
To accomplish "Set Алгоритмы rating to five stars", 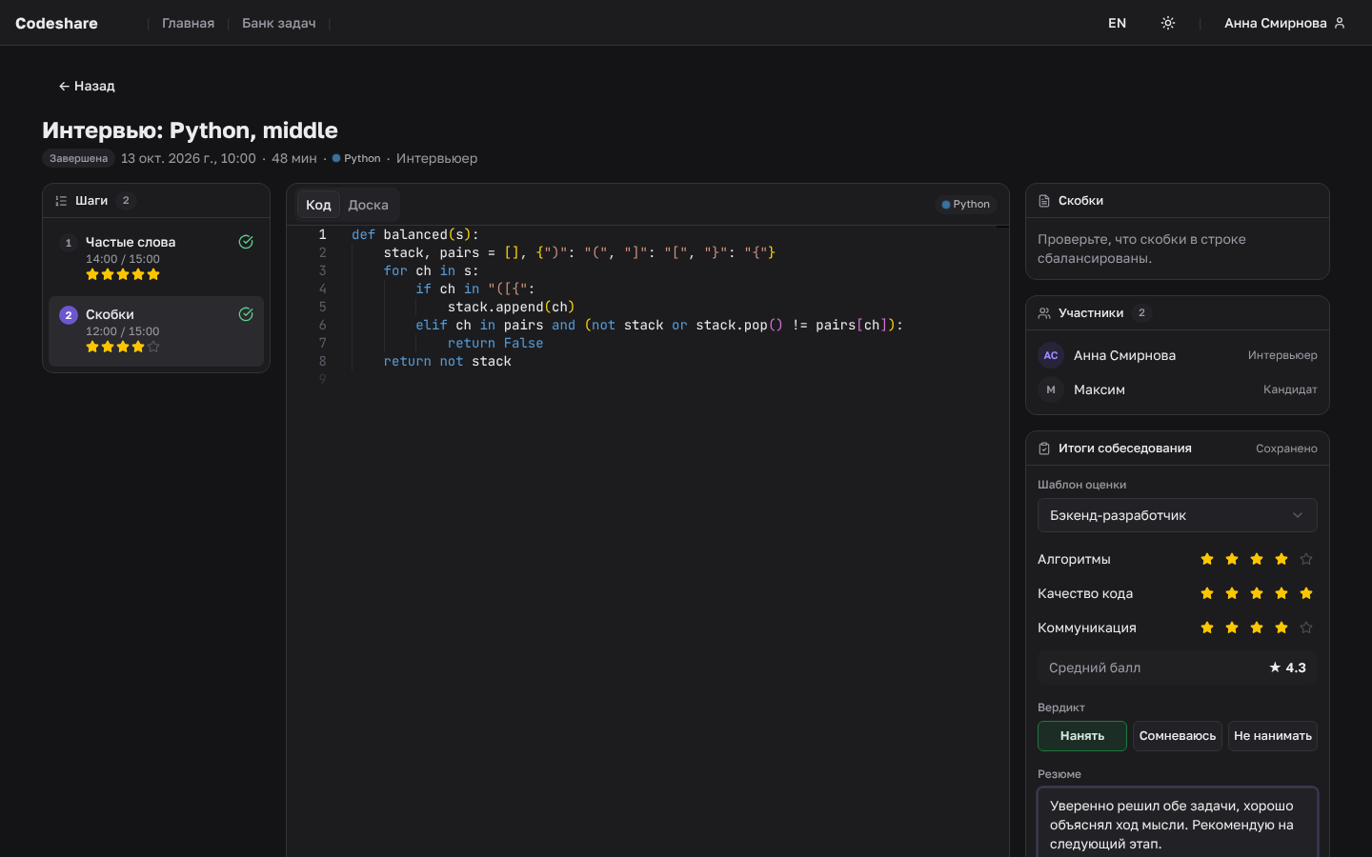I will 1306,559.
